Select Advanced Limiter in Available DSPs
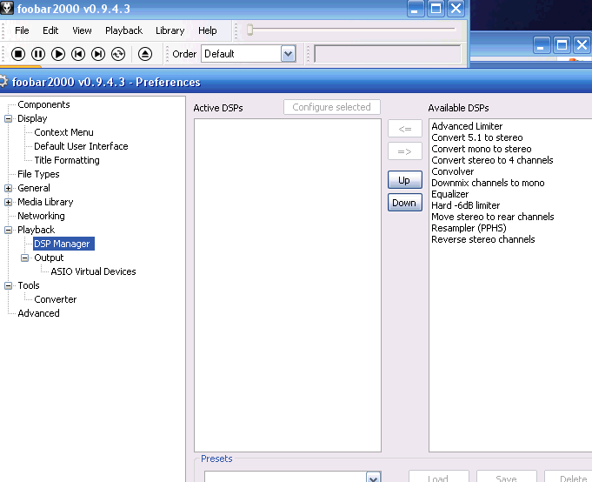592x482 pixels. [x=467, y=126]
